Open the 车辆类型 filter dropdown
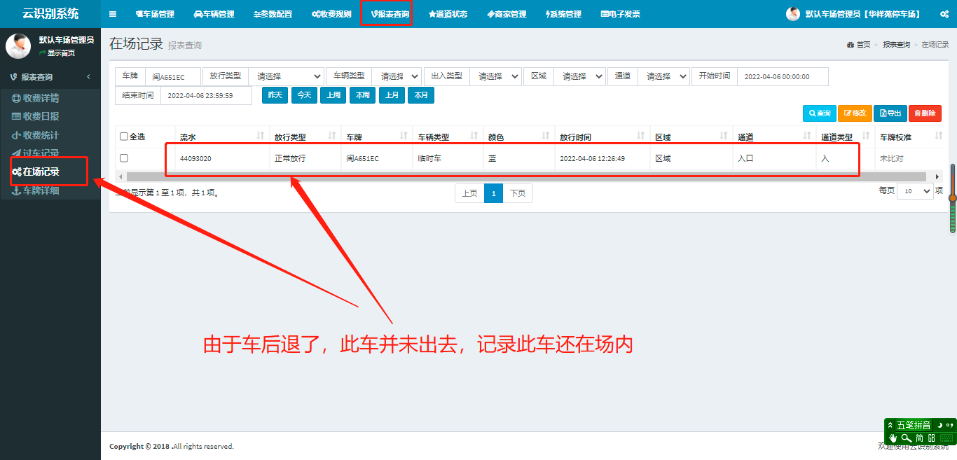The image size is (957, 460). (397, 76)
